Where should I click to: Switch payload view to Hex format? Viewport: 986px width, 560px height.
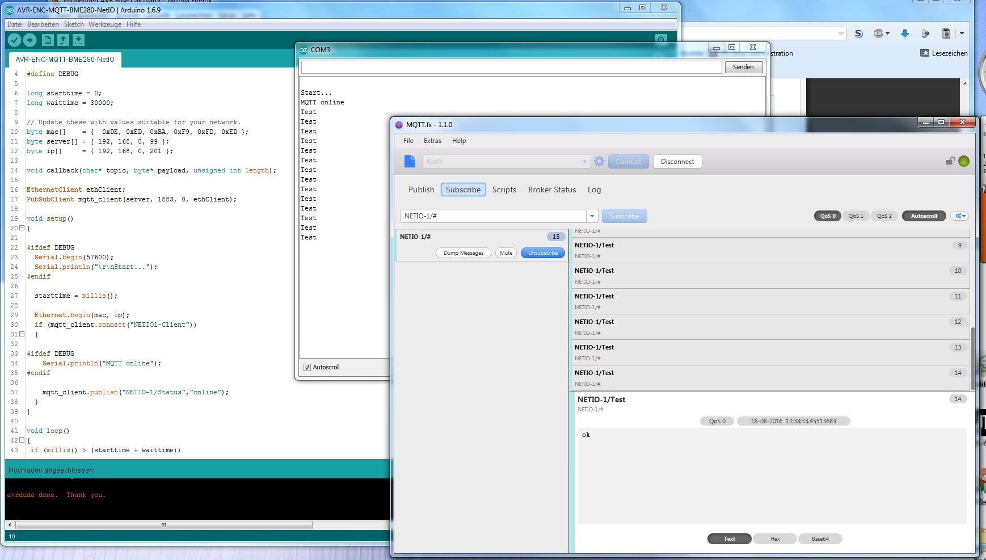pos(775,539)
